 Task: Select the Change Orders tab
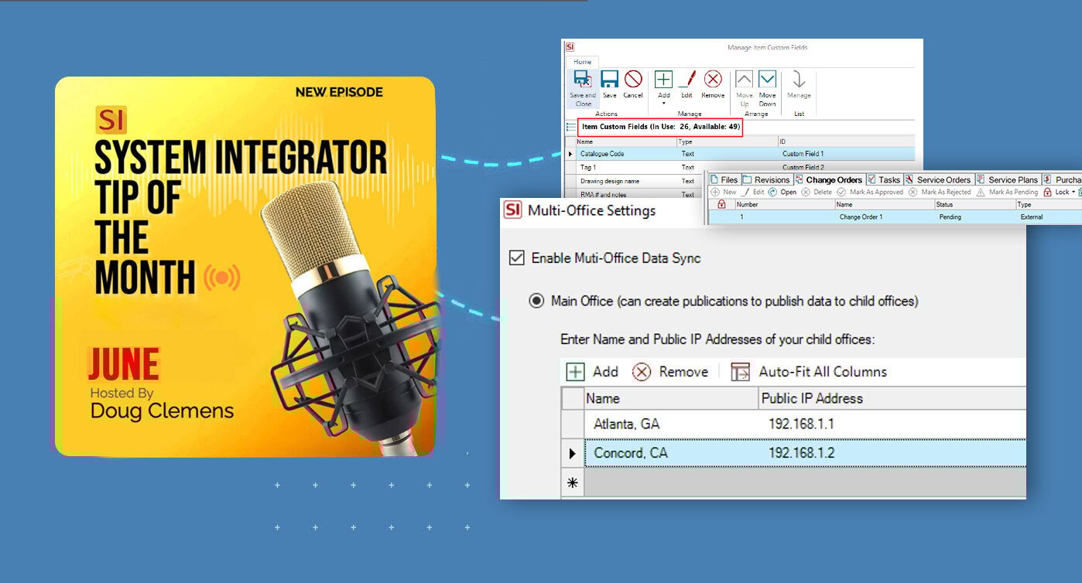(x=829, y=179)
